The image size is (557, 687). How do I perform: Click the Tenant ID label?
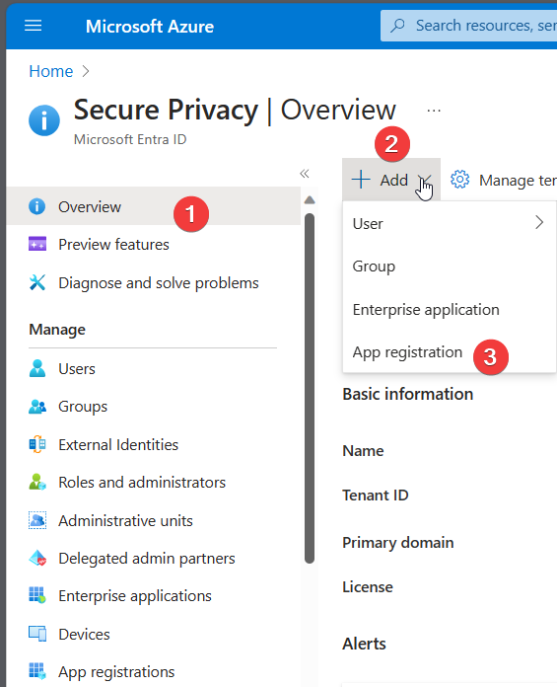click(x=376, y=496)
